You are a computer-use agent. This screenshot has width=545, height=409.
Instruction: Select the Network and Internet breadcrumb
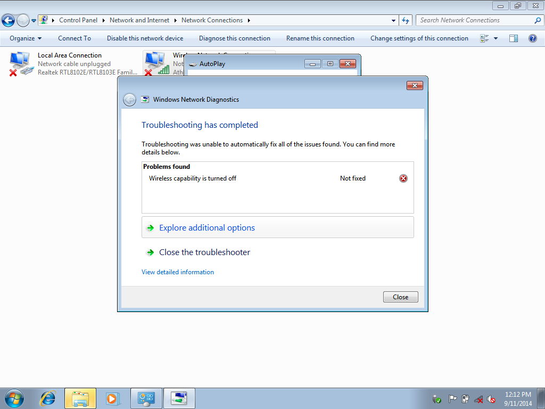(x=139, y=20)
